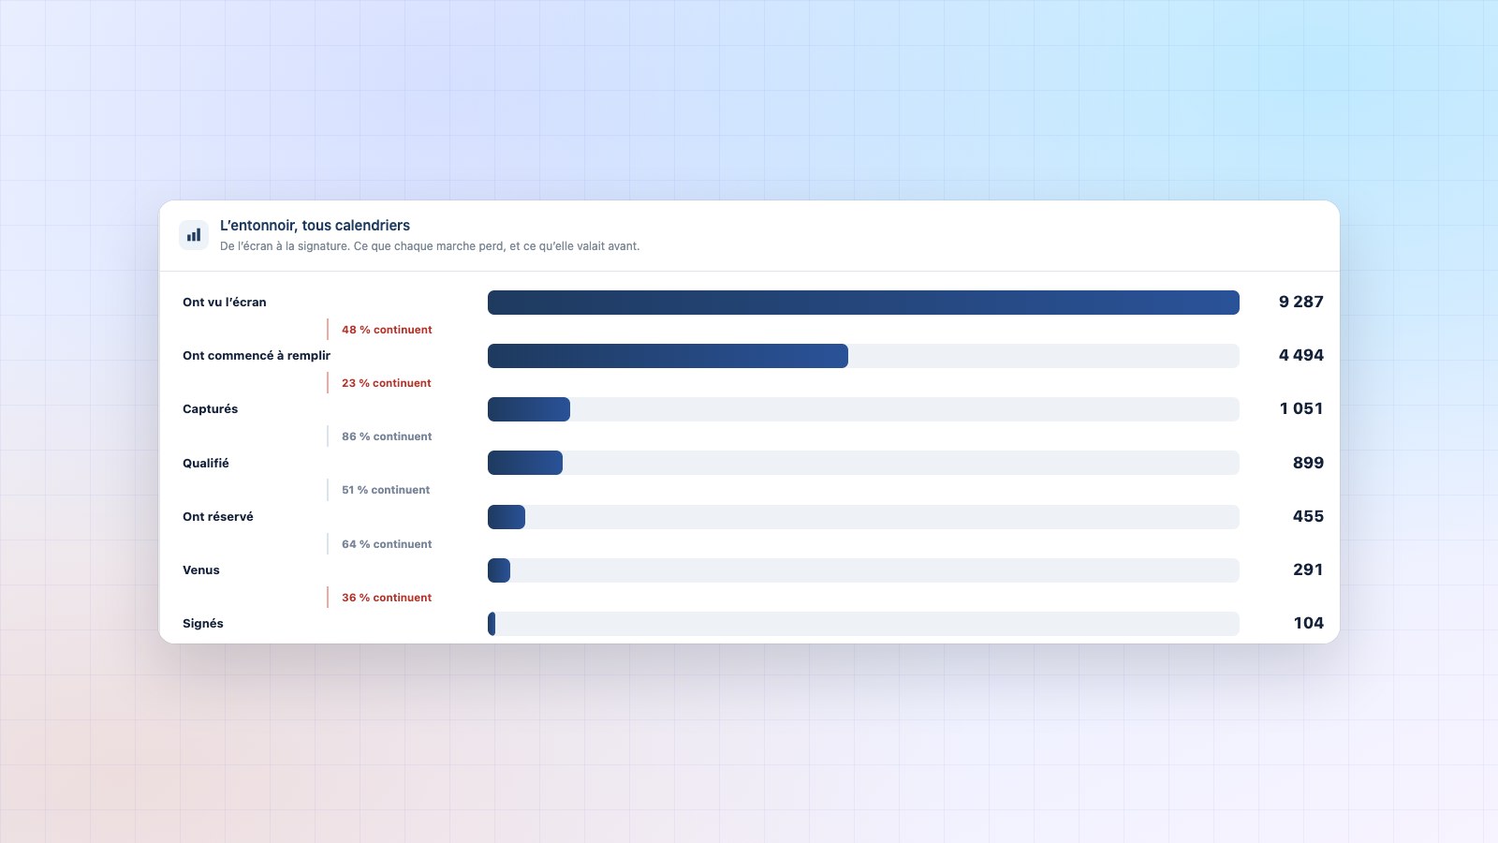Select the "Capturés" stage label
Screen dimensions: 1498x843
(x=211, y=409)
